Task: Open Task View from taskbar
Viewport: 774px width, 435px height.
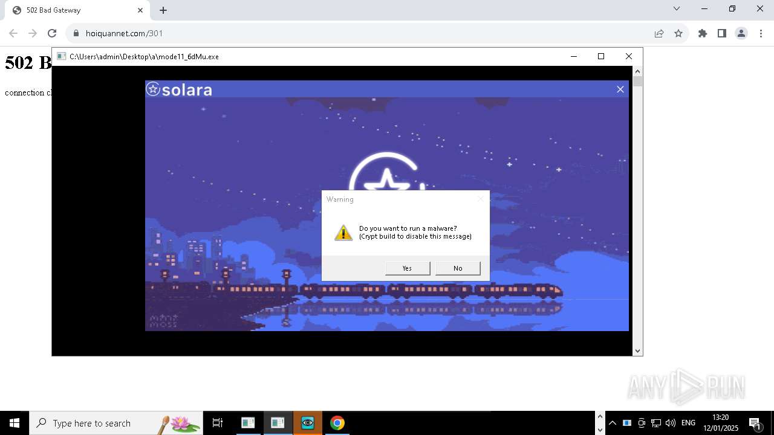Action: 218,423
